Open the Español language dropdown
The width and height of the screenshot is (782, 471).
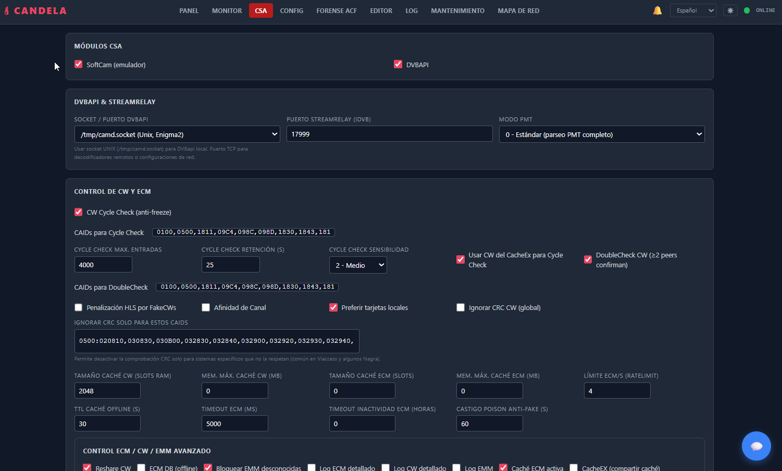(694, 10)
